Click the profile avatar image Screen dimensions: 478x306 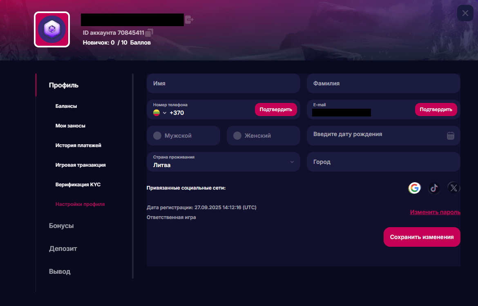(x=52, y=29)
